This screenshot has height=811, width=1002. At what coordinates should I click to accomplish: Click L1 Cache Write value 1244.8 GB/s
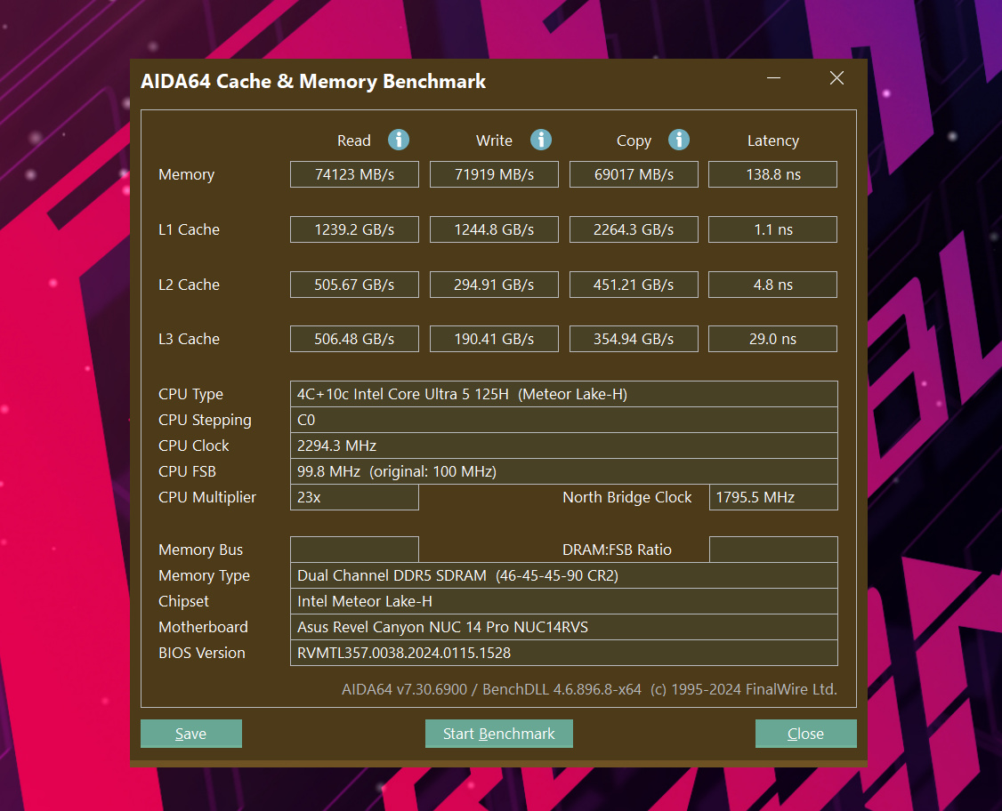point(494,229)
